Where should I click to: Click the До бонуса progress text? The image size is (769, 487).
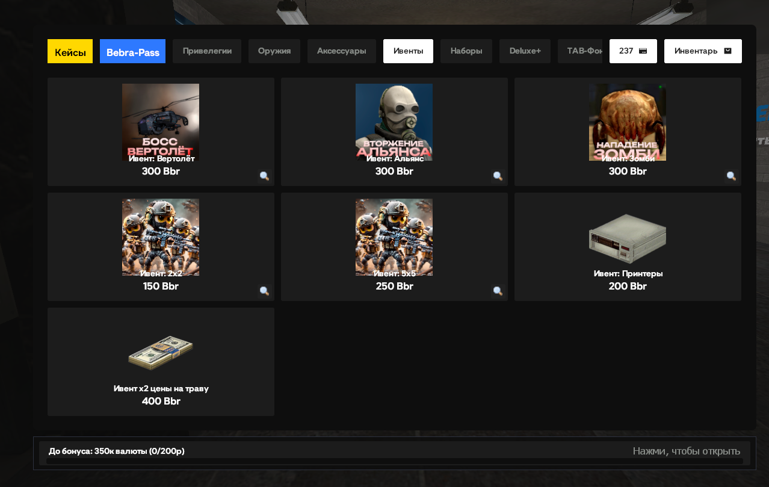point(117,451)
